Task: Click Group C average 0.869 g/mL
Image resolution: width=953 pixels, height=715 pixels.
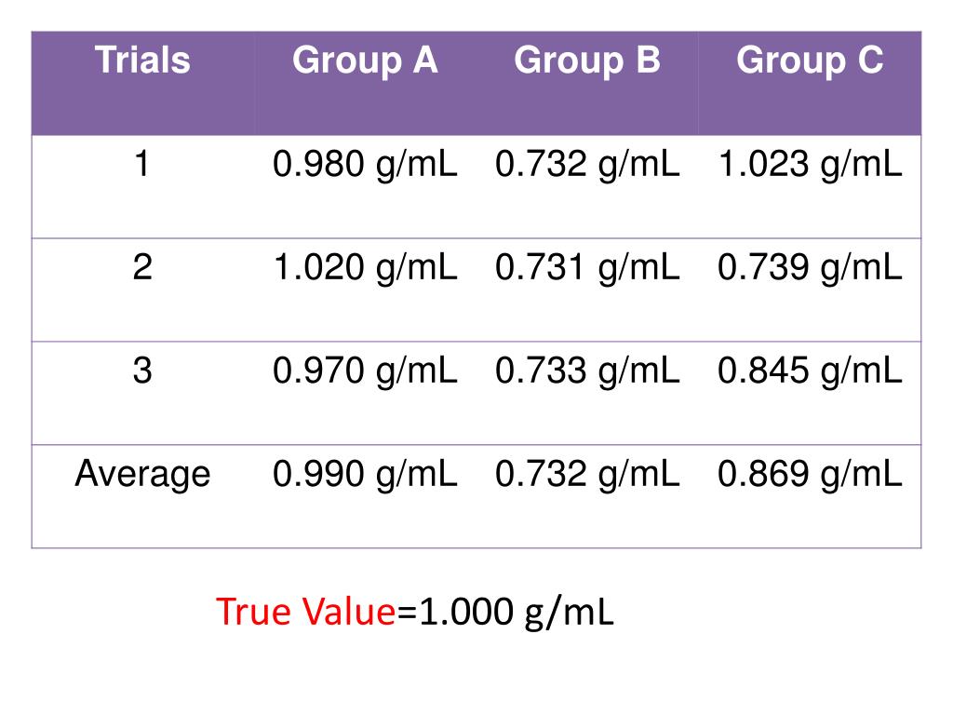Action: click(810, 475)
